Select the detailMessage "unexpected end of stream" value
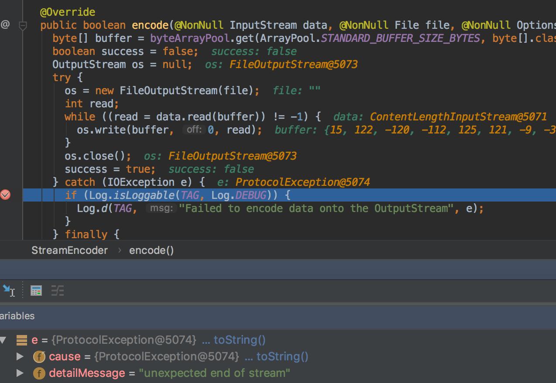556x383 pixels. [215, 373]
